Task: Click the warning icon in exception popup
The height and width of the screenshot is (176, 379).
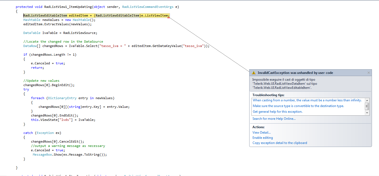Action: (254, 73)
